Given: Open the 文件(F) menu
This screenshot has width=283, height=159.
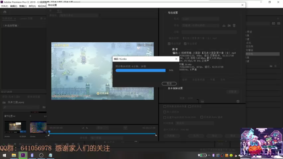Looking at the screenshot, I should click(4, 6).
